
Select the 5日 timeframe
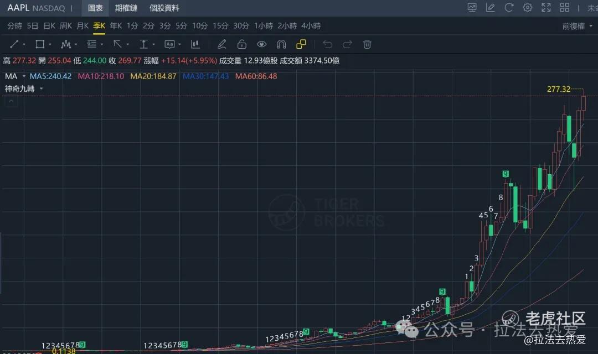click(x=33, y=26)
